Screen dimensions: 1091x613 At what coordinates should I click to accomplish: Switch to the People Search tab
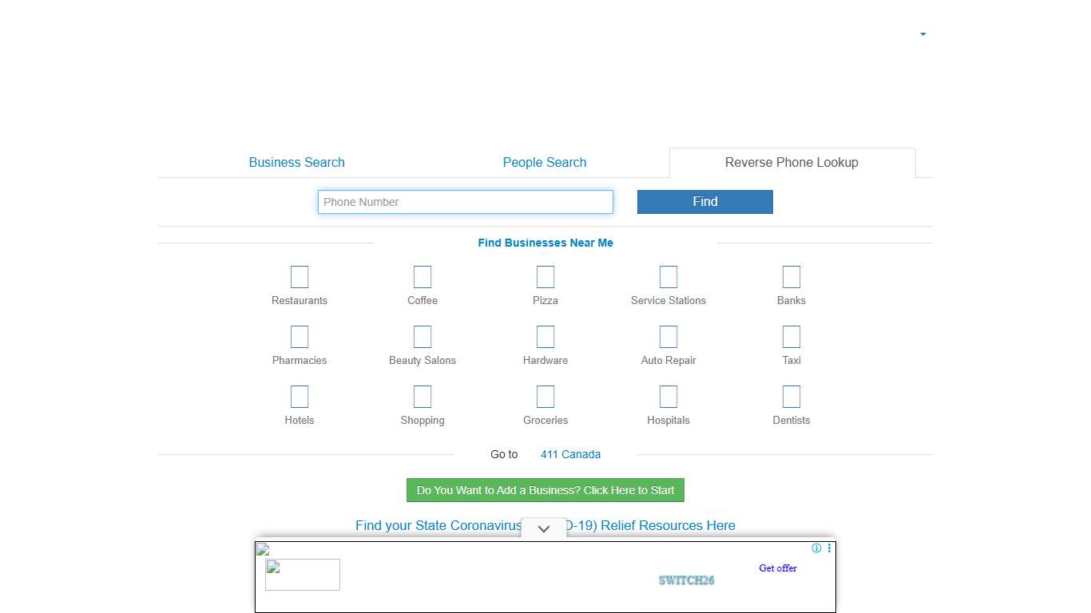545,162
